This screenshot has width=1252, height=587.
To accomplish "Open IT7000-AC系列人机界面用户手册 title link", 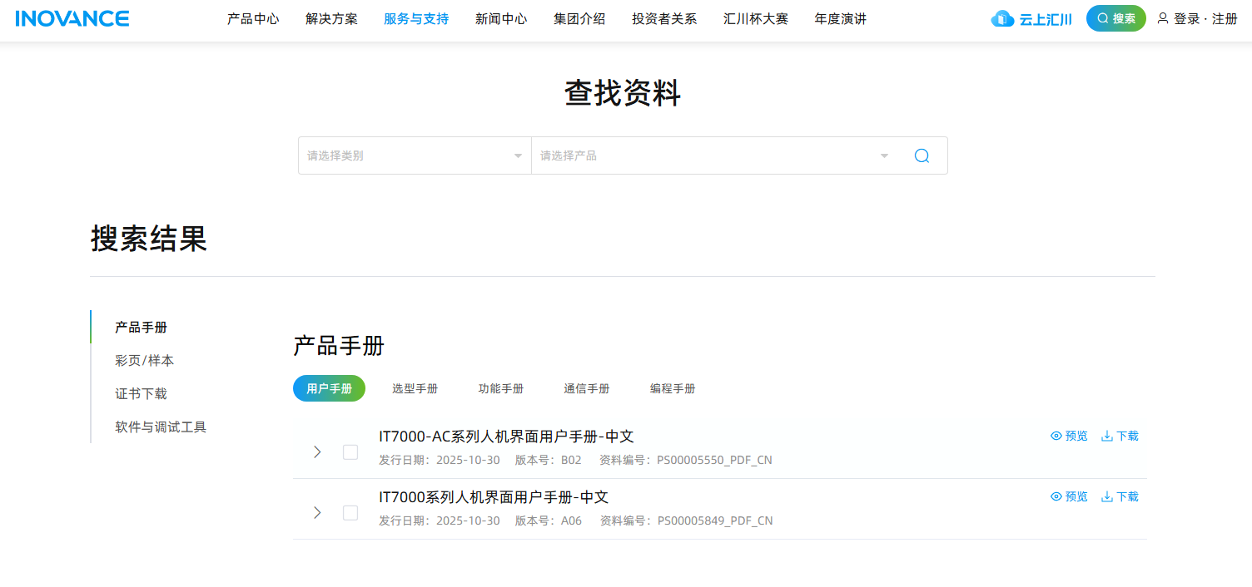I will coord(506,437).
